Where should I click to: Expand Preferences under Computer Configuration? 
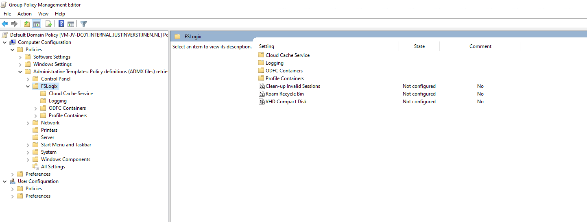(x=13, y=174)
